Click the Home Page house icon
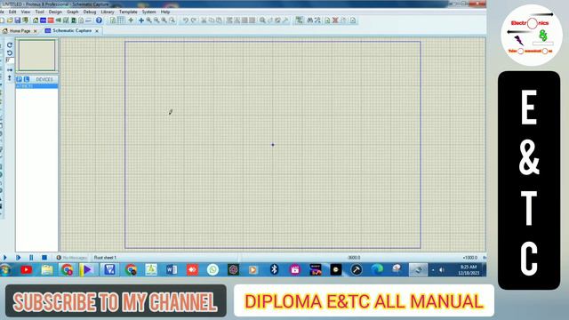This screenshot has height=320, width=569. (x=36, y=20)
